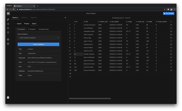Select the Agent Truman title cell

point(90,41)
